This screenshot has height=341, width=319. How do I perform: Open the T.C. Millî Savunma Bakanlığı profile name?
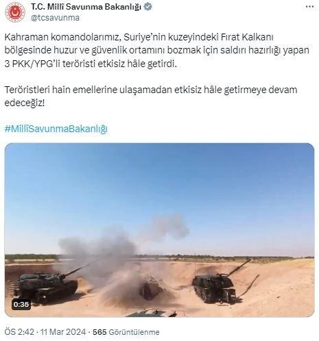tap(86, 7)
